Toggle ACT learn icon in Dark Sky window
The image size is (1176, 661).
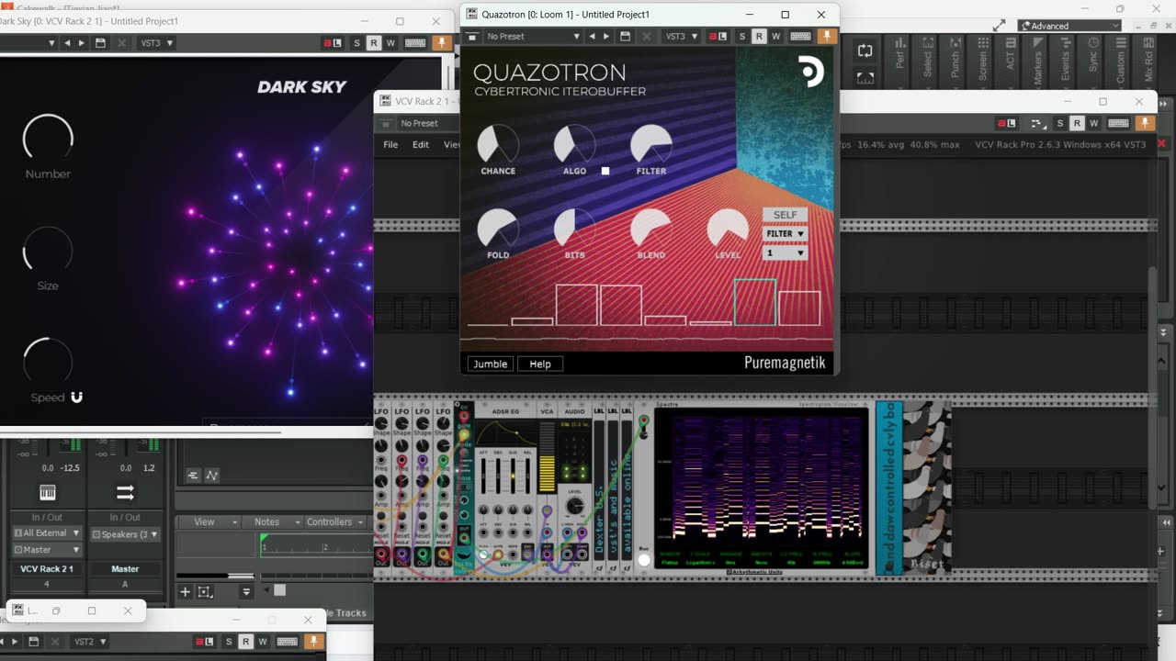[334, 43]
